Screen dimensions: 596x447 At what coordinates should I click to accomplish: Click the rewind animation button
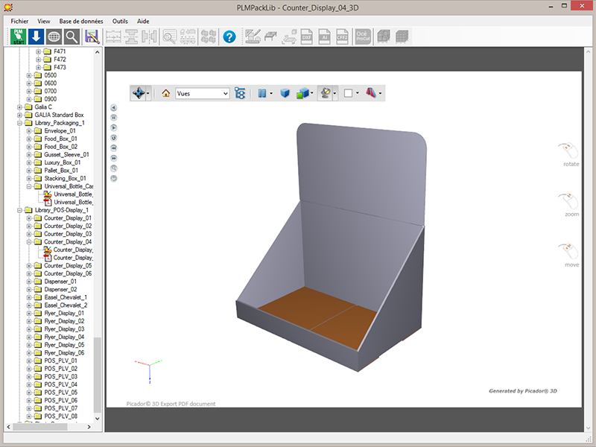tap(113, 148)
